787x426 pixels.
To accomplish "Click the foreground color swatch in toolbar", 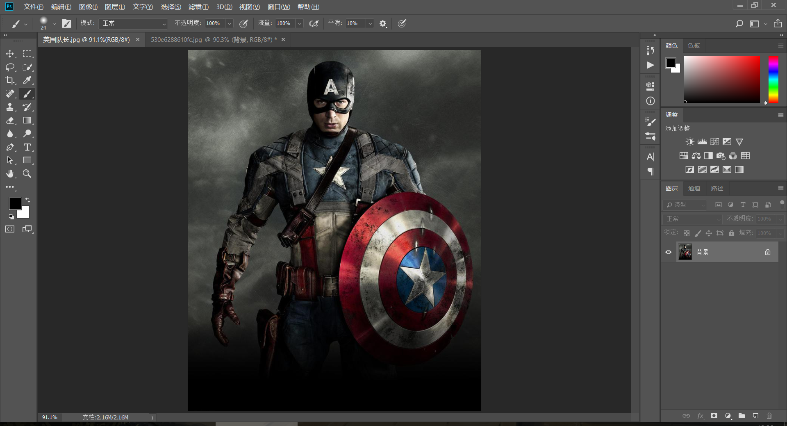I will coord(15,204).
